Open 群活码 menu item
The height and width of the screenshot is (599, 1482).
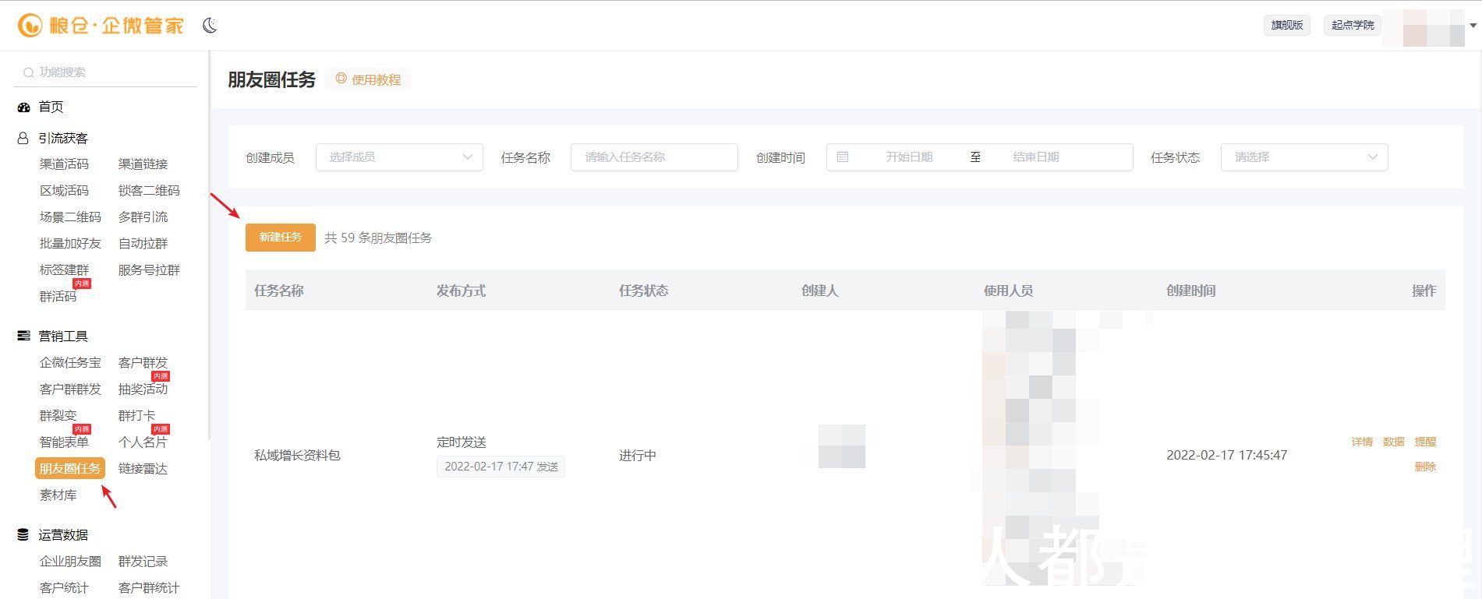[58, 297]
